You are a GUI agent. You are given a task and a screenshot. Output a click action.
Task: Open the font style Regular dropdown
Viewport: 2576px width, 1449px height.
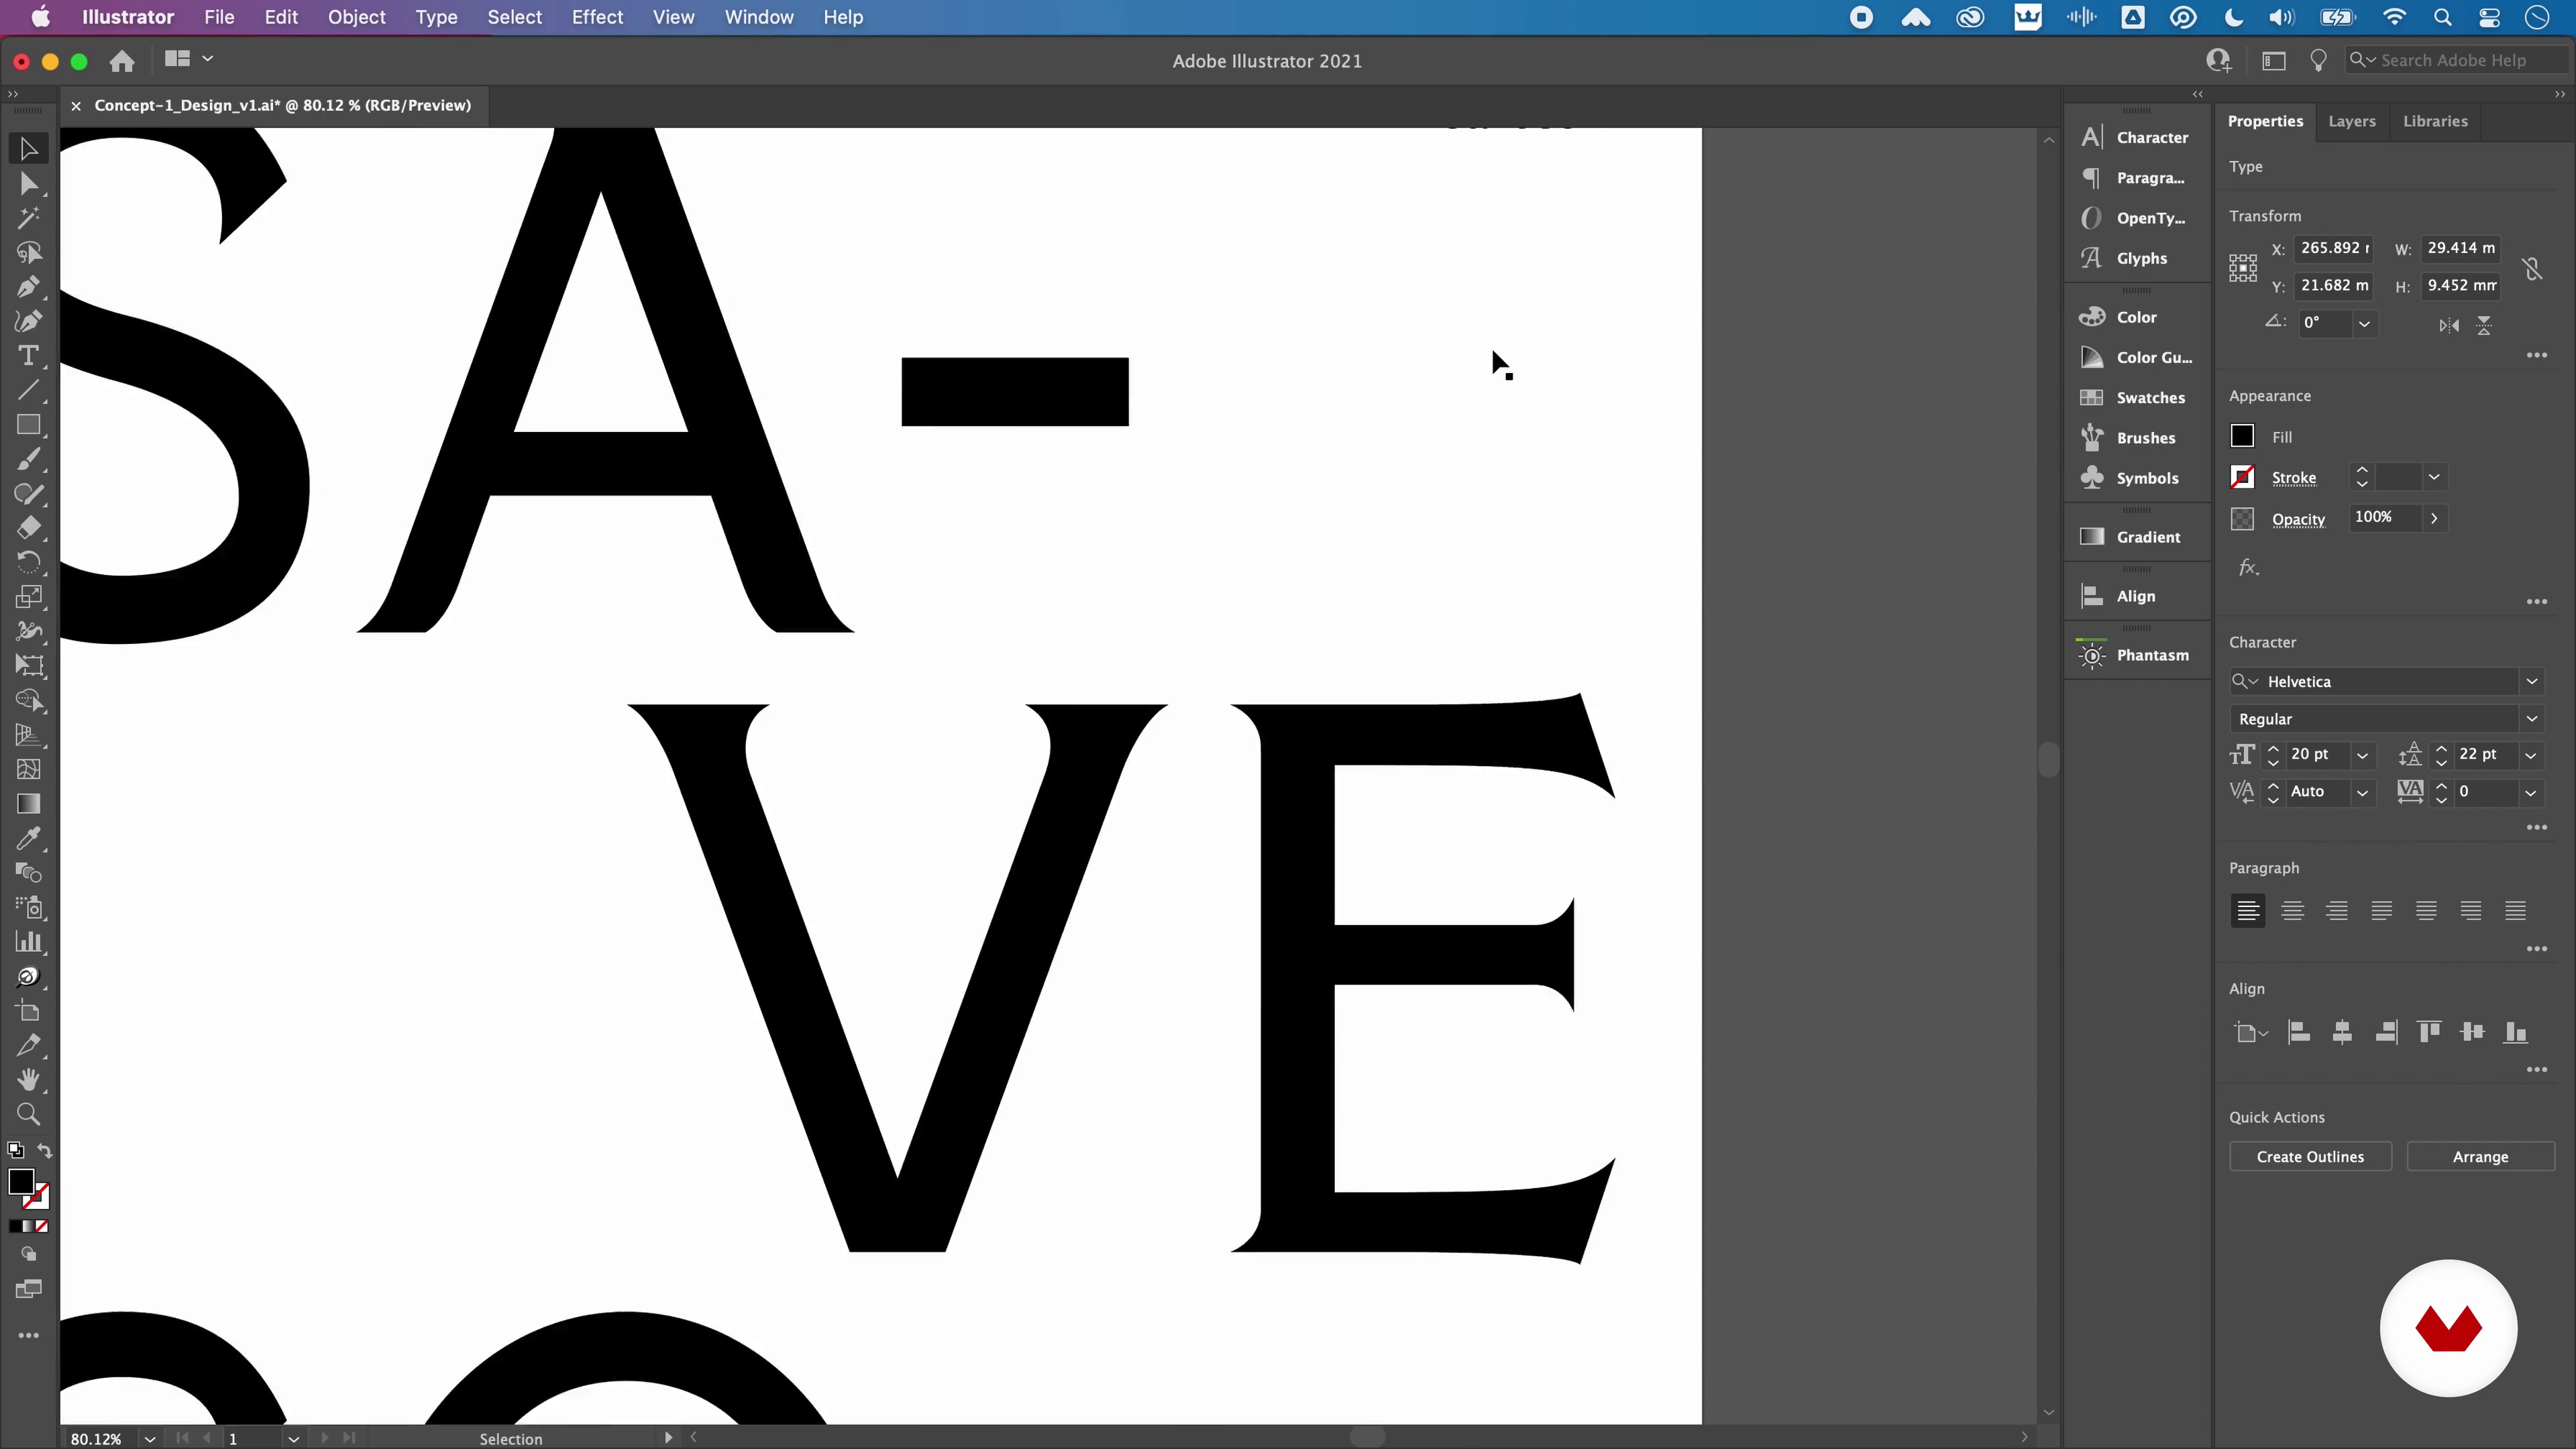coord(2532,718)
